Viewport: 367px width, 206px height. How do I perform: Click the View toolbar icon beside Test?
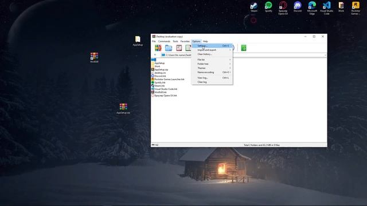coord(188,48)
